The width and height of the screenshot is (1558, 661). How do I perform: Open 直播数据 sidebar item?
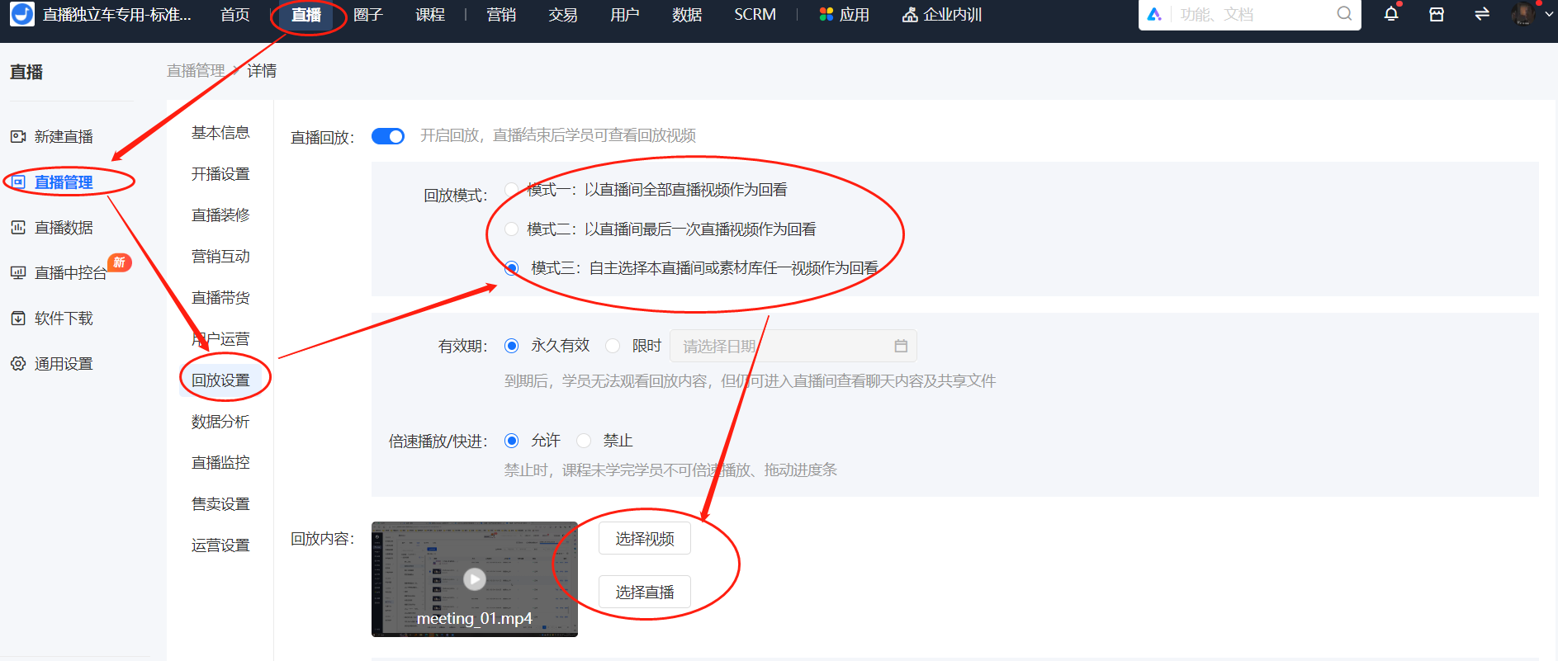point(52,227)
